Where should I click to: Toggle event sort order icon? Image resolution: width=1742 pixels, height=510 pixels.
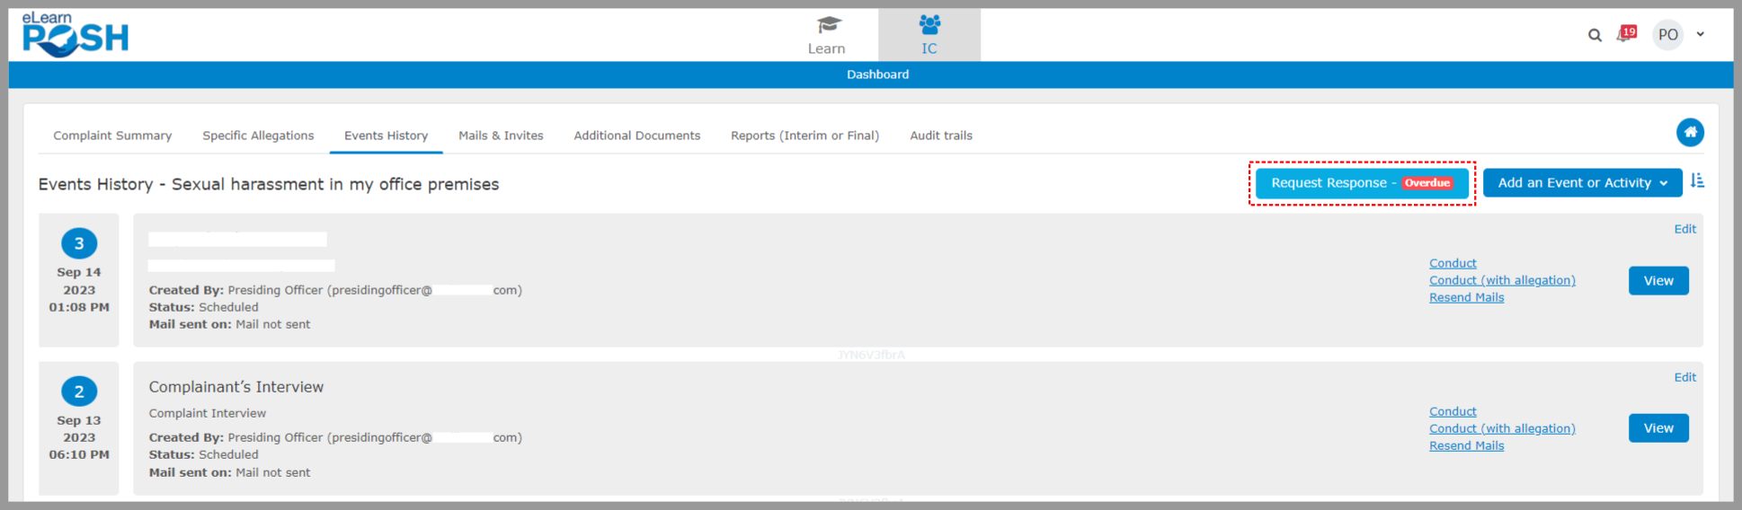(x=1697, y=181)
